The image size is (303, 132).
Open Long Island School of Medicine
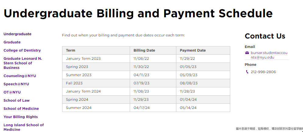tap(24, 127)
